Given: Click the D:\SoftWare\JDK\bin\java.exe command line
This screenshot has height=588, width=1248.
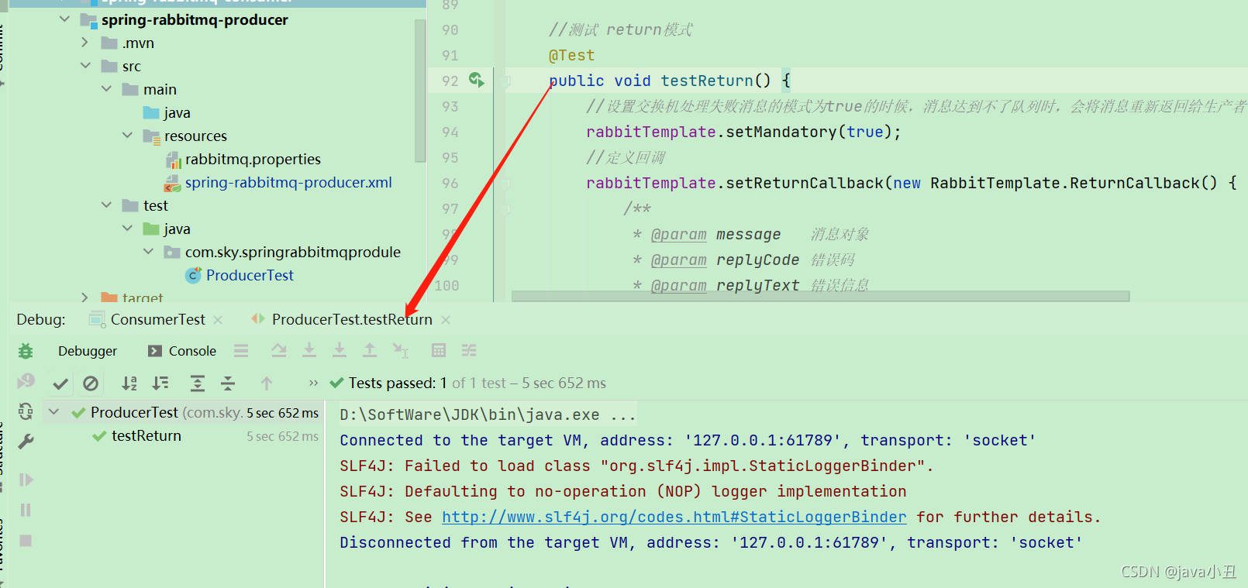Looking at the screenshot, I should (x=488, y=414).
